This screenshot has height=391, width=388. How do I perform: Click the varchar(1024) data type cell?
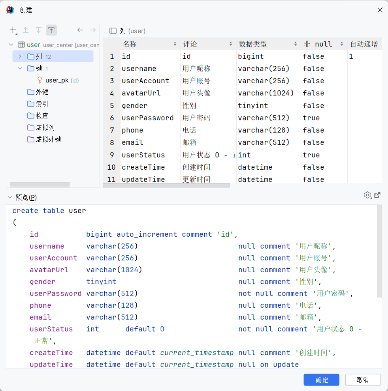pyautogui.click(x=268, y=93)
